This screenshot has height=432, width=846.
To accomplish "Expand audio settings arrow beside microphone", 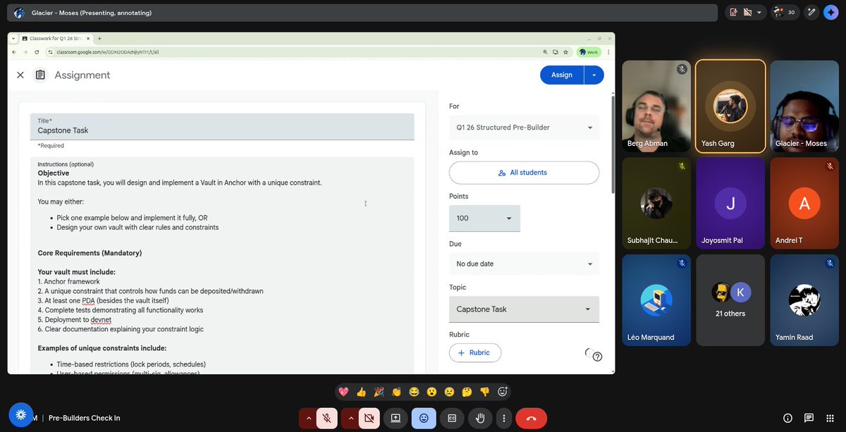I will pos(308,418).
